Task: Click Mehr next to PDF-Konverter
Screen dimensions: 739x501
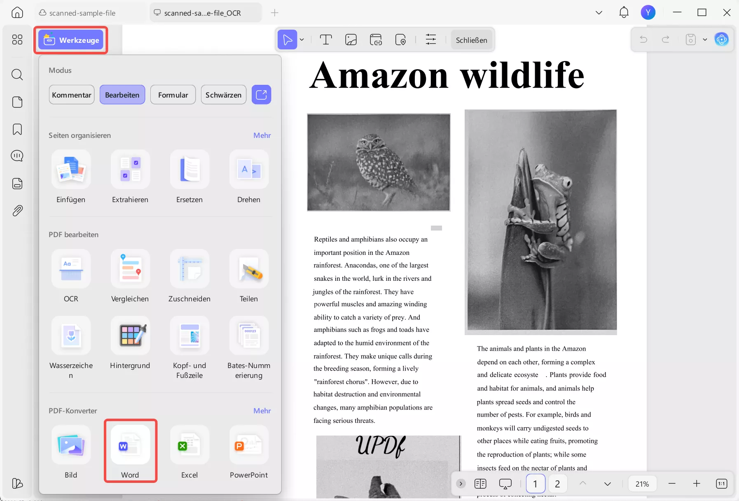Action: click(x=262, y=411)
